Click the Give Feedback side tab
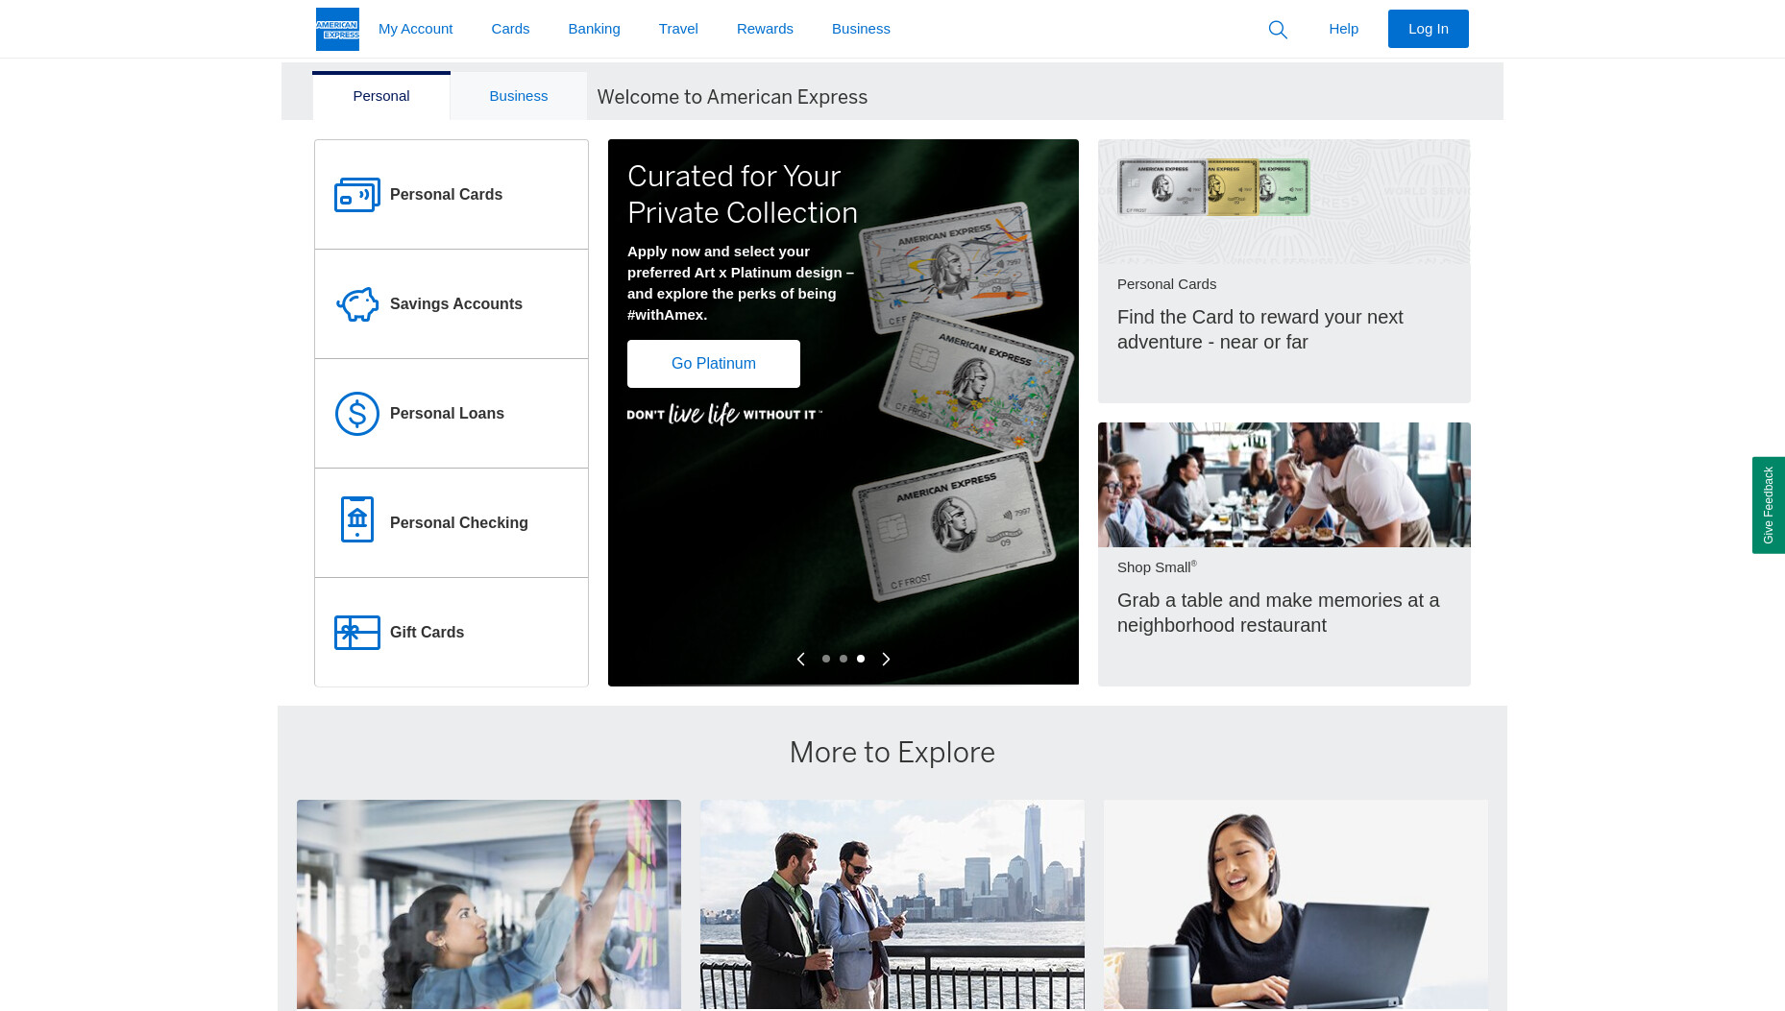 [x=1768, y=505]
